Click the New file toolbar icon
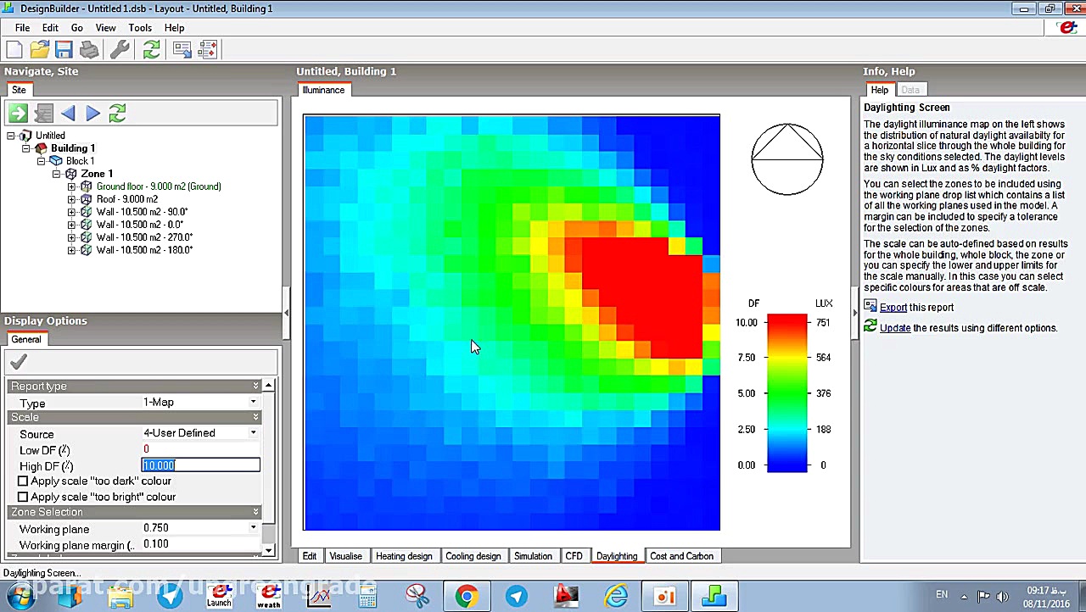The height and width of the screenshot is (612, 1086). click(14, 50)
